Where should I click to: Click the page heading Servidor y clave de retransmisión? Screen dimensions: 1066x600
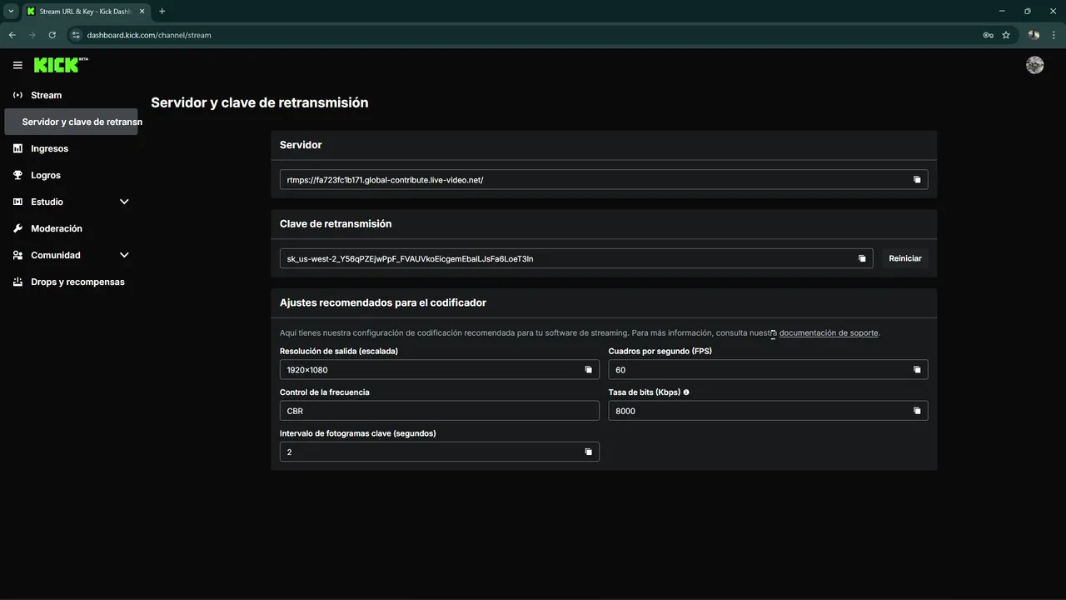point(260,102)
